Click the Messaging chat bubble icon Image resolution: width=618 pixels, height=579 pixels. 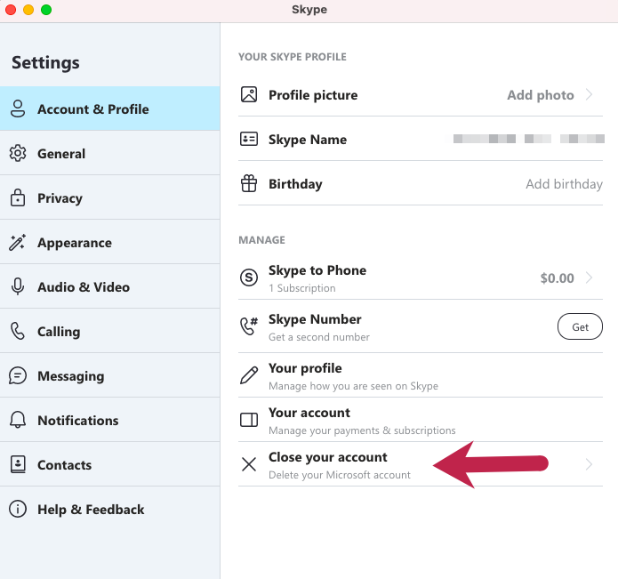(18, 375)
